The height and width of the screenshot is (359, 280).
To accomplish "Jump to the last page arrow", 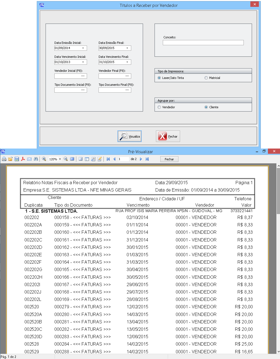I will click(x=147, y=159).
